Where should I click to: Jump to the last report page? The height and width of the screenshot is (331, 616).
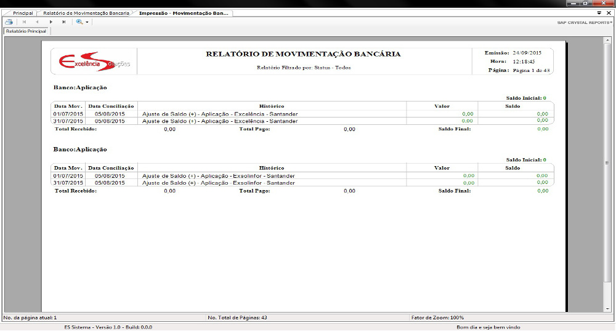click(x=63, y=22)
